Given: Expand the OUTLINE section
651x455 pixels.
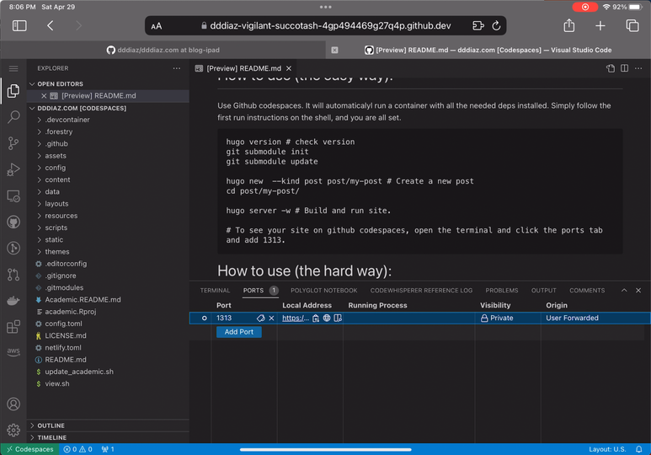Looking at the screenshot, I should (51, 426).
